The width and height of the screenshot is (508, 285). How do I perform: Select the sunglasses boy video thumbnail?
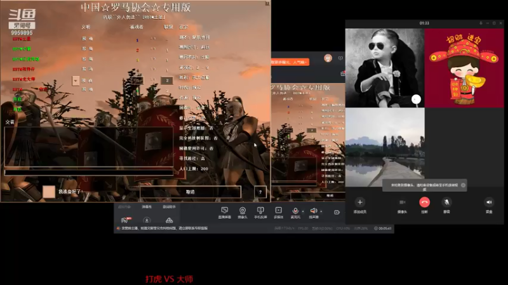385,68
